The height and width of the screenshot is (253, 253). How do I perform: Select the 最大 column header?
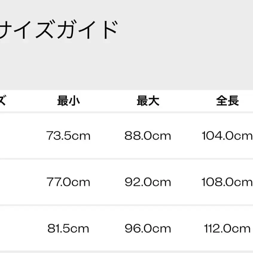148,101
